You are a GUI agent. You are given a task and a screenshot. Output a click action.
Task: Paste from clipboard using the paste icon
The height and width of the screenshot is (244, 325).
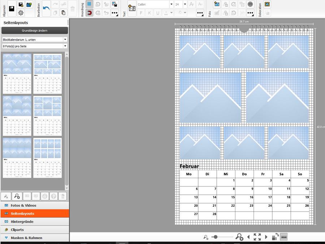pyautogui.click(x=64, y=13)
